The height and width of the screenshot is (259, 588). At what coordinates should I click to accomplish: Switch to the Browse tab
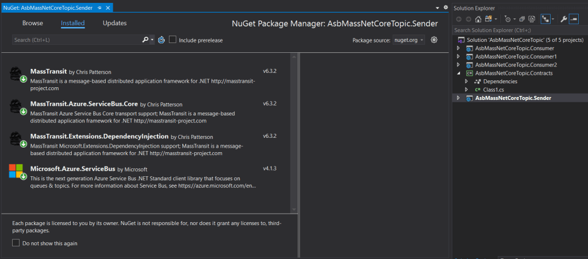[33, 24]
